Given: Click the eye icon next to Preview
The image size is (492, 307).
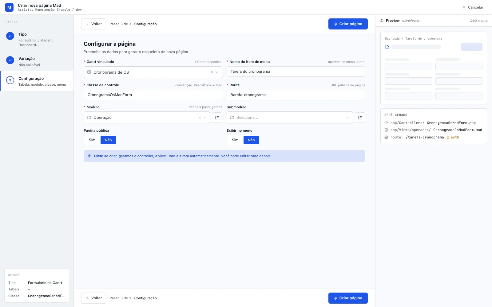Looking at the screenshot, I should (x=382, y=21).
